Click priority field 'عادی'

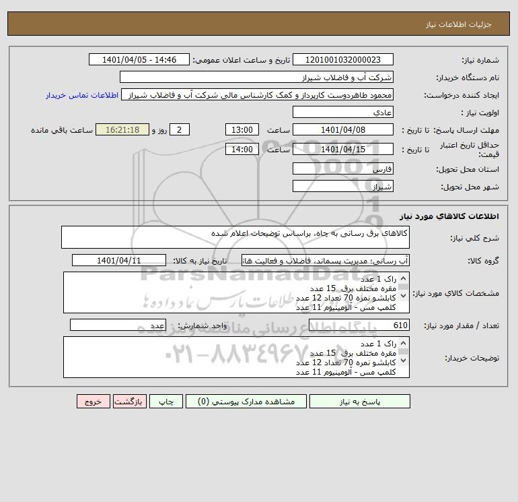point(343,112)
